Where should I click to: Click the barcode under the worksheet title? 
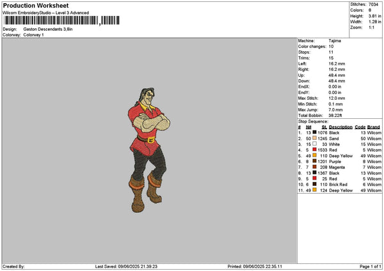point(62,20)
